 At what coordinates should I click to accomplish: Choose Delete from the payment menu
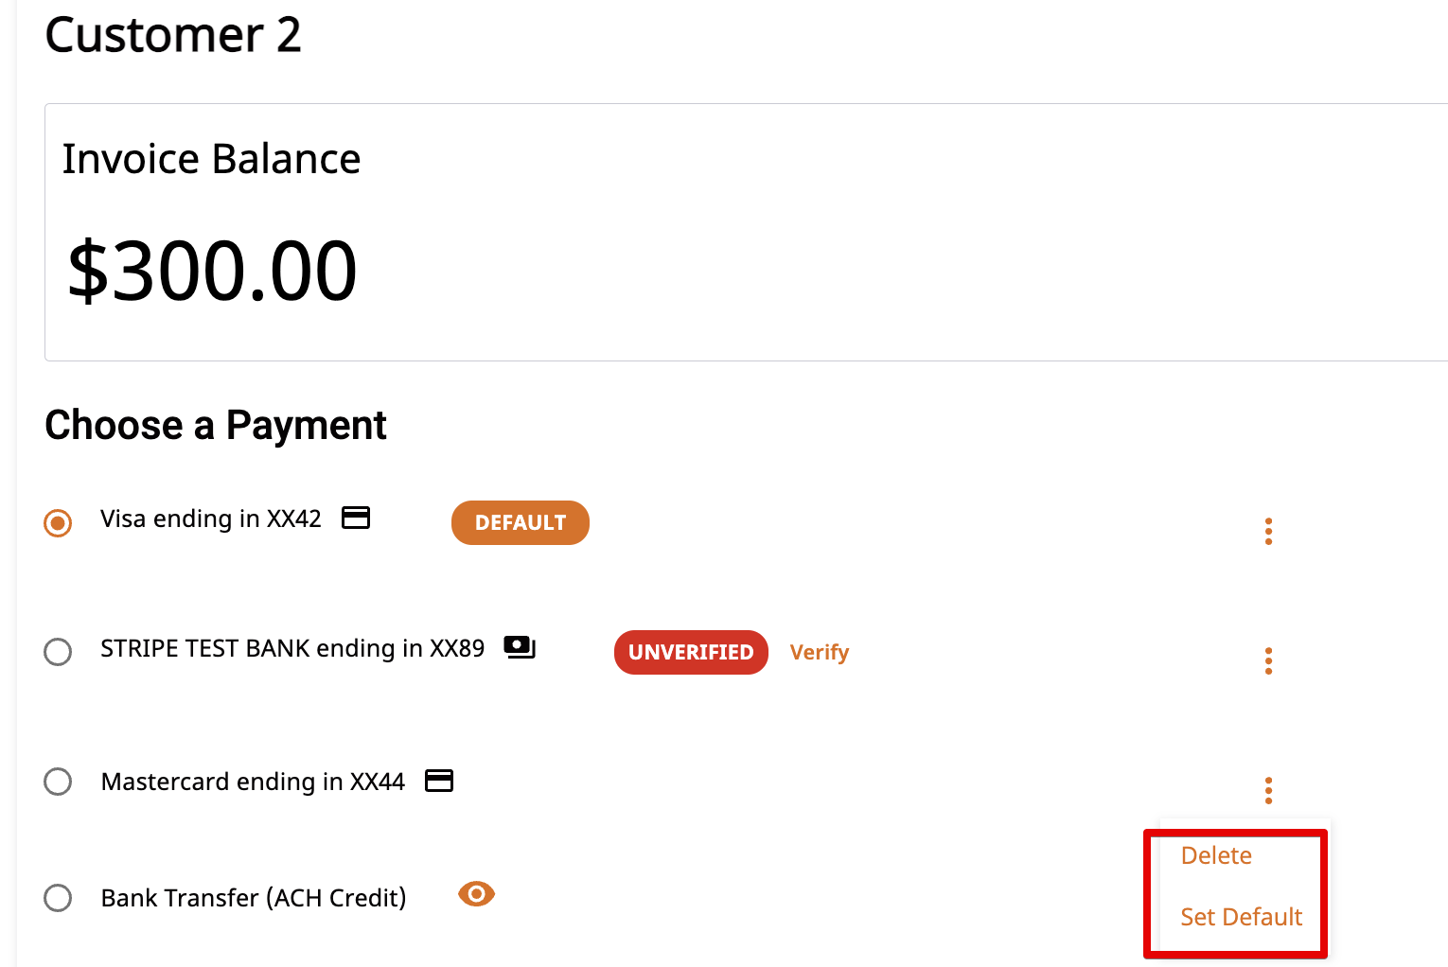click(1216, 855)
